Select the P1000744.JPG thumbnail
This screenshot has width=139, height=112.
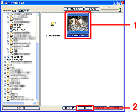pos(78,25)
